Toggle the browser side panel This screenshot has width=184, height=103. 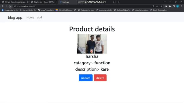click(x=174, y=6)
